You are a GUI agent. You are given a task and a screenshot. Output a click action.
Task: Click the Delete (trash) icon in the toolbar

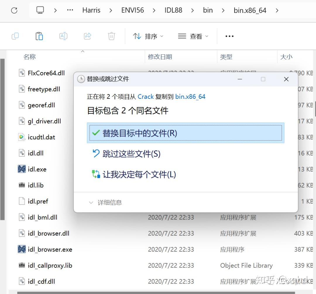click(111, 36)
